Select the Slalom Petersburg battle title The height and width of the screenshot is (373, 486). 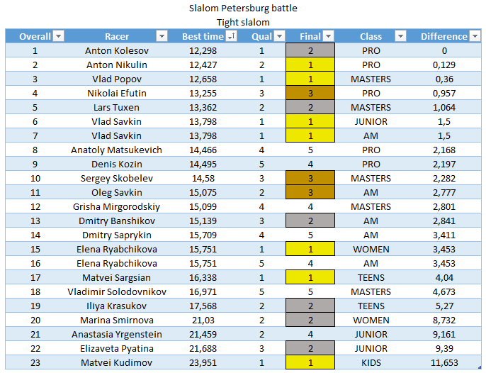(x=243, y=9)
